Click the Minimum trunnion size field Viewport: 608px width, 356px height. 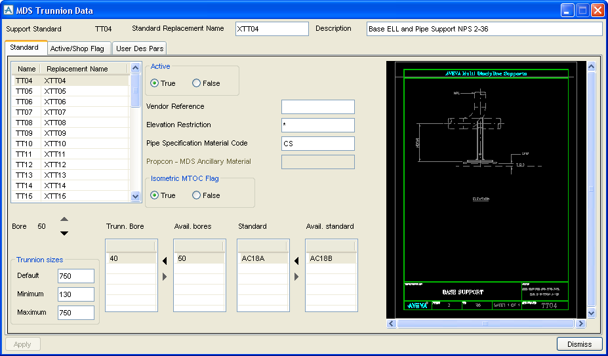pos(76,294)
